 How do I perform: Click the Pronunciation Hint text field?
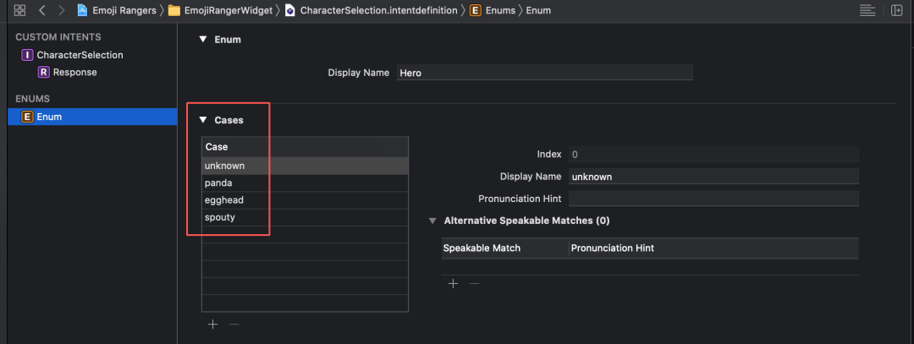pyautogui.click(x=713, y=199)
